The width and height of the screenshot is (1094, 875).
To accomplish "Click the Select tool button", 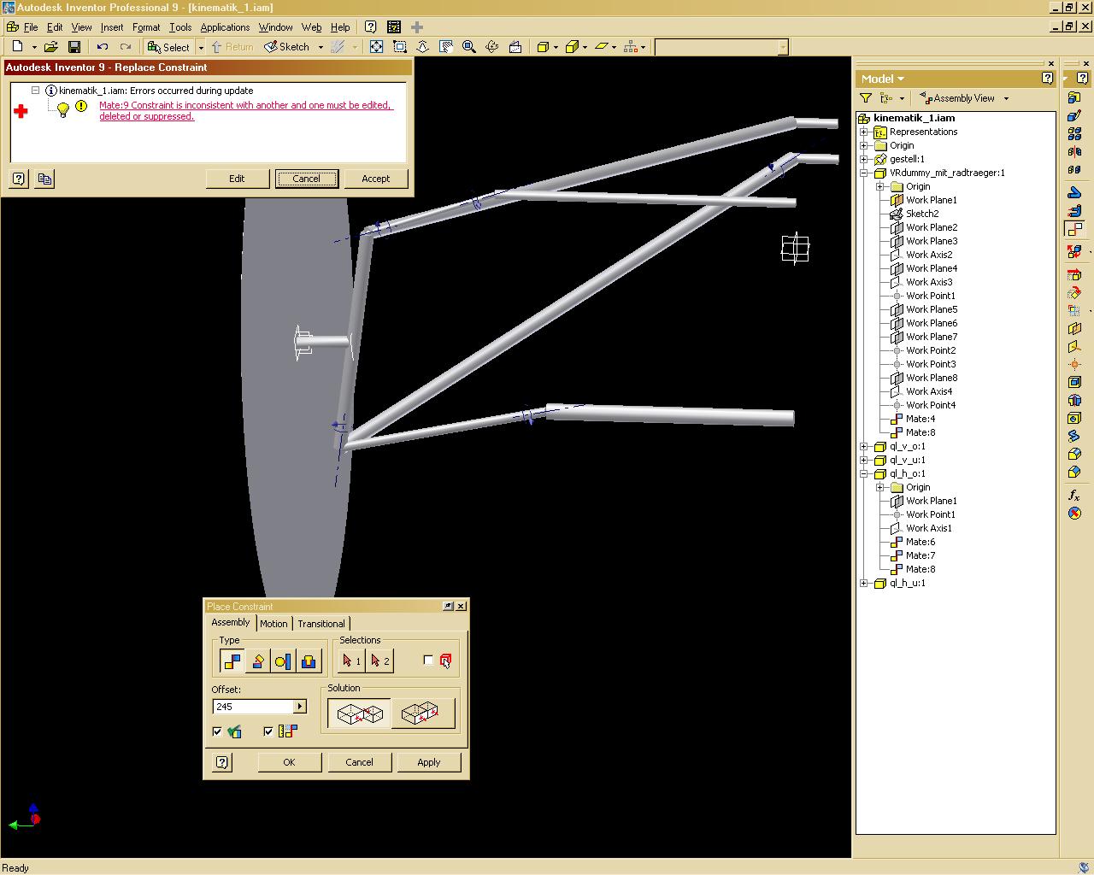I will point(169,47).
